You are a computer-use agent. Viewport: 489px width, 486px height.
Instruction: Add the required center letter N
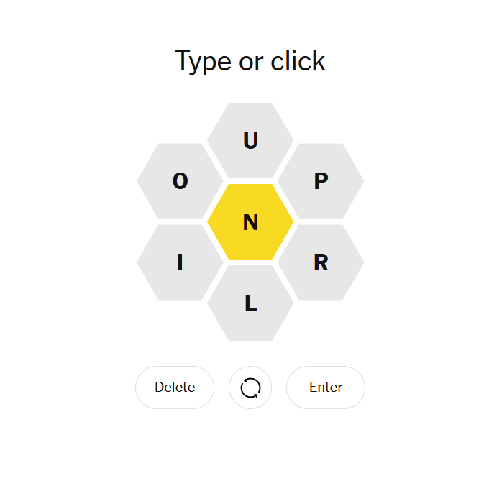click(250, 222)
